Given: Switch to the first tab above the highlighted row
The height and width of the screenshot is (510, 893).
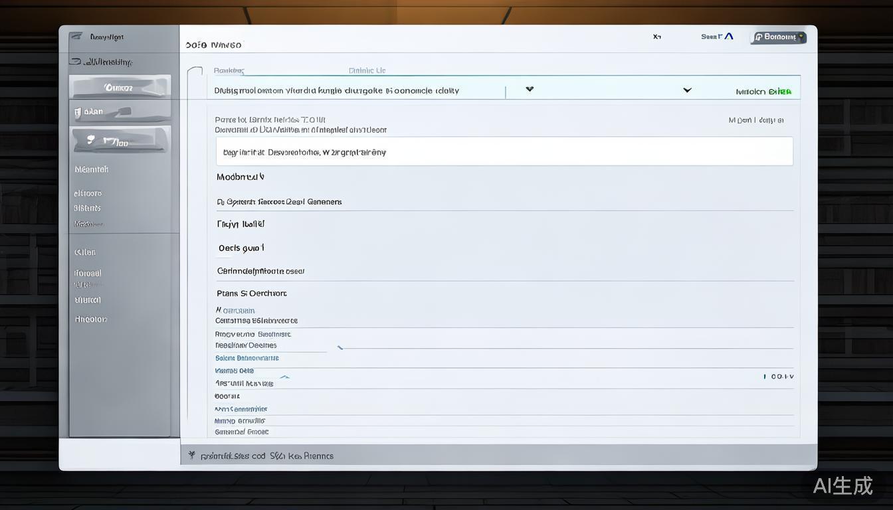Looking at the screenshot, I should [x=229, y=70].
